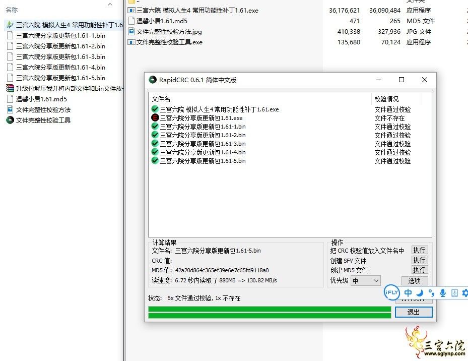Select 三宫六院分享版更新包1.61-4.bin name in left pane
468x361 pixels.
click(x=60, y=67)
